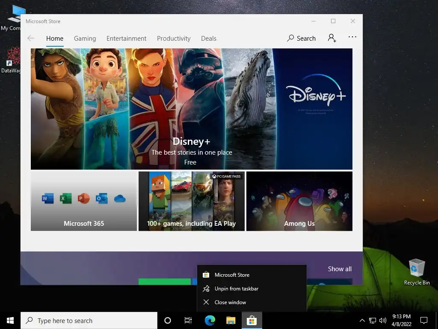
Task: Open the Deals tab
Action: pyautogui.click(x=209, y=38)
